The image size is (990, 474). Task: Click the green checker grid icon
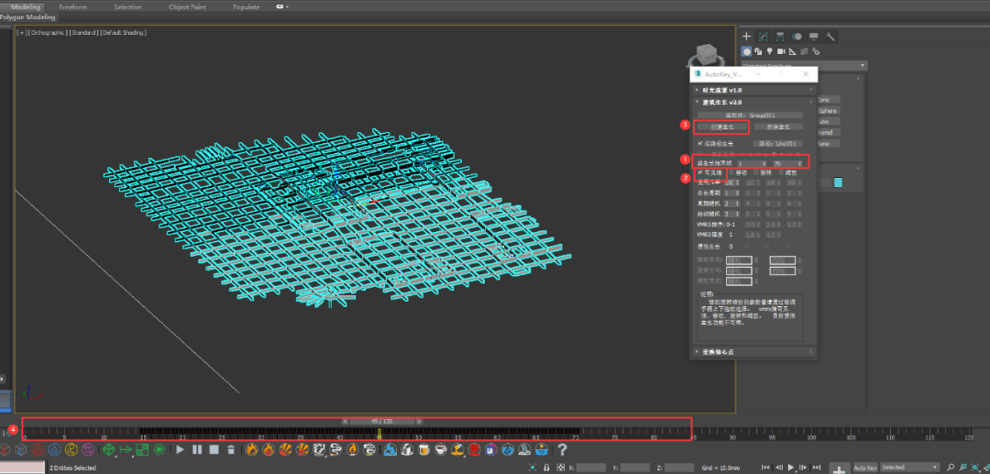[x=142, y=449]
